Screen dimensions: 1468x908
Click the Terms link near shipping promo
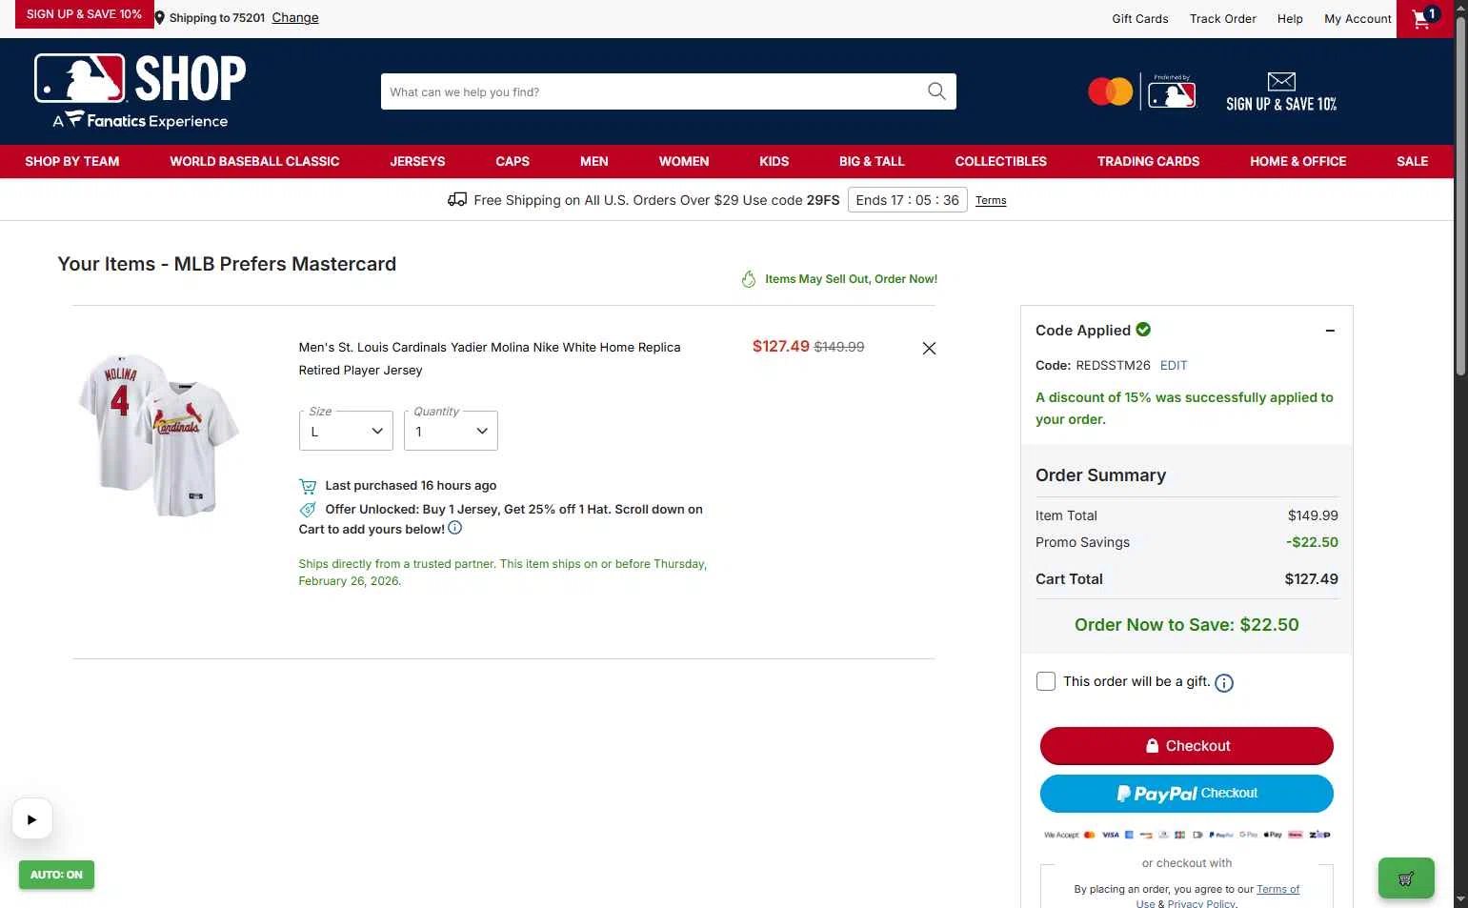pos(991,200)
